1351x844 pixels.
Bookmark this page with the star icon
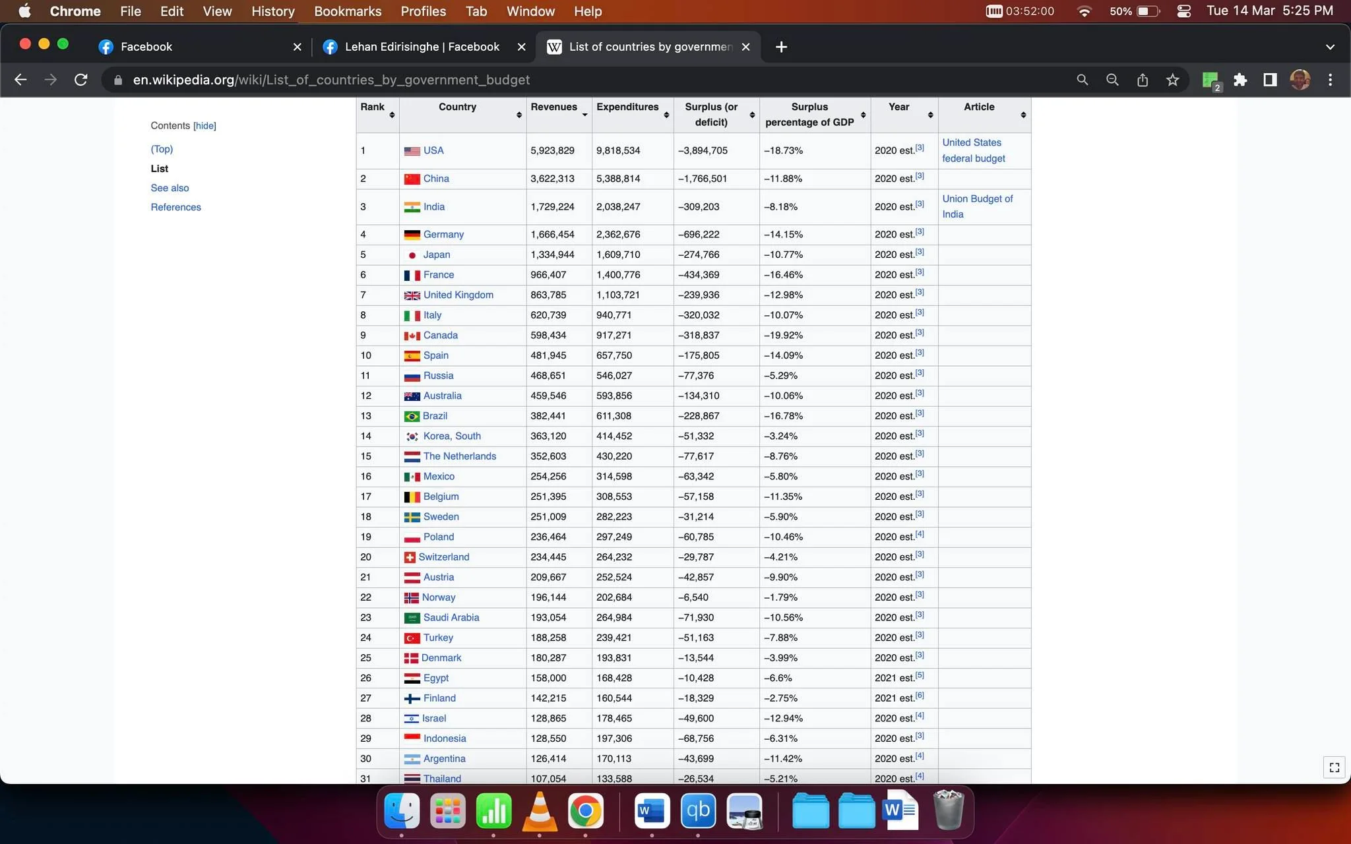[1172, 80]
